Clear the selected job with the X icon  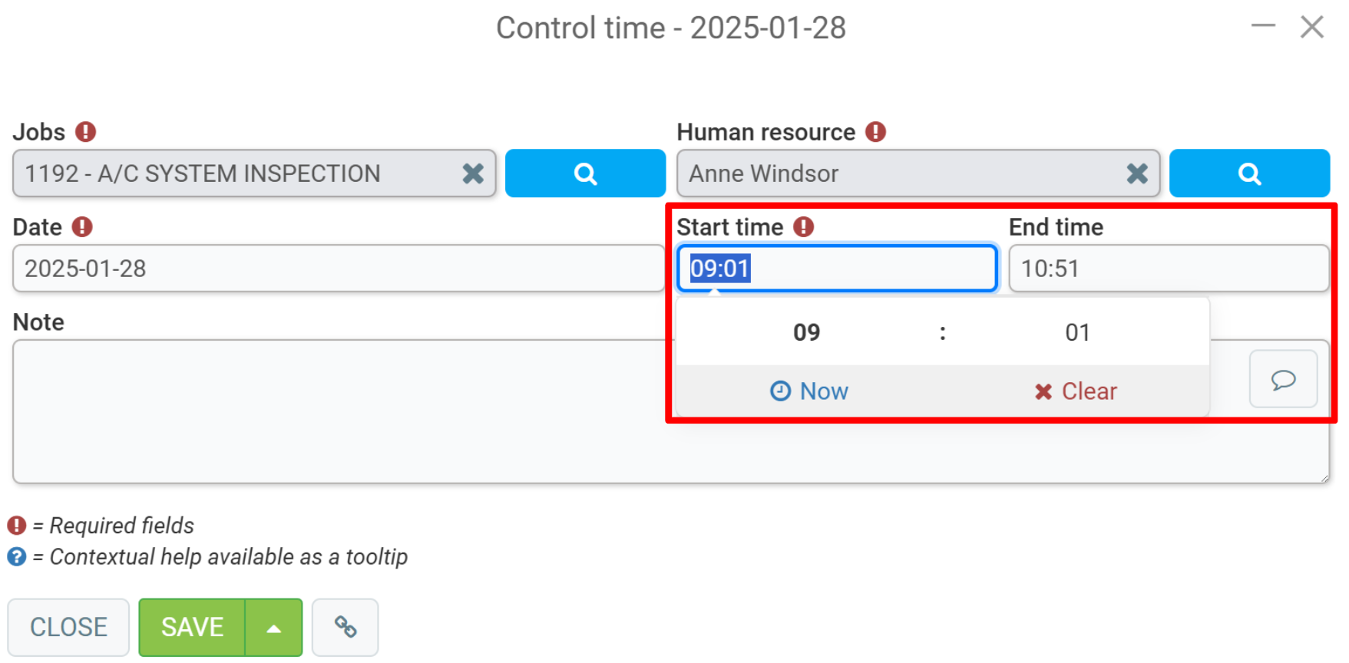473,173
